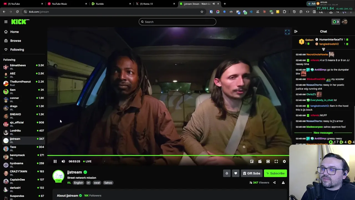Collapse the chat panel with the arrow icon

pos(296,32)
